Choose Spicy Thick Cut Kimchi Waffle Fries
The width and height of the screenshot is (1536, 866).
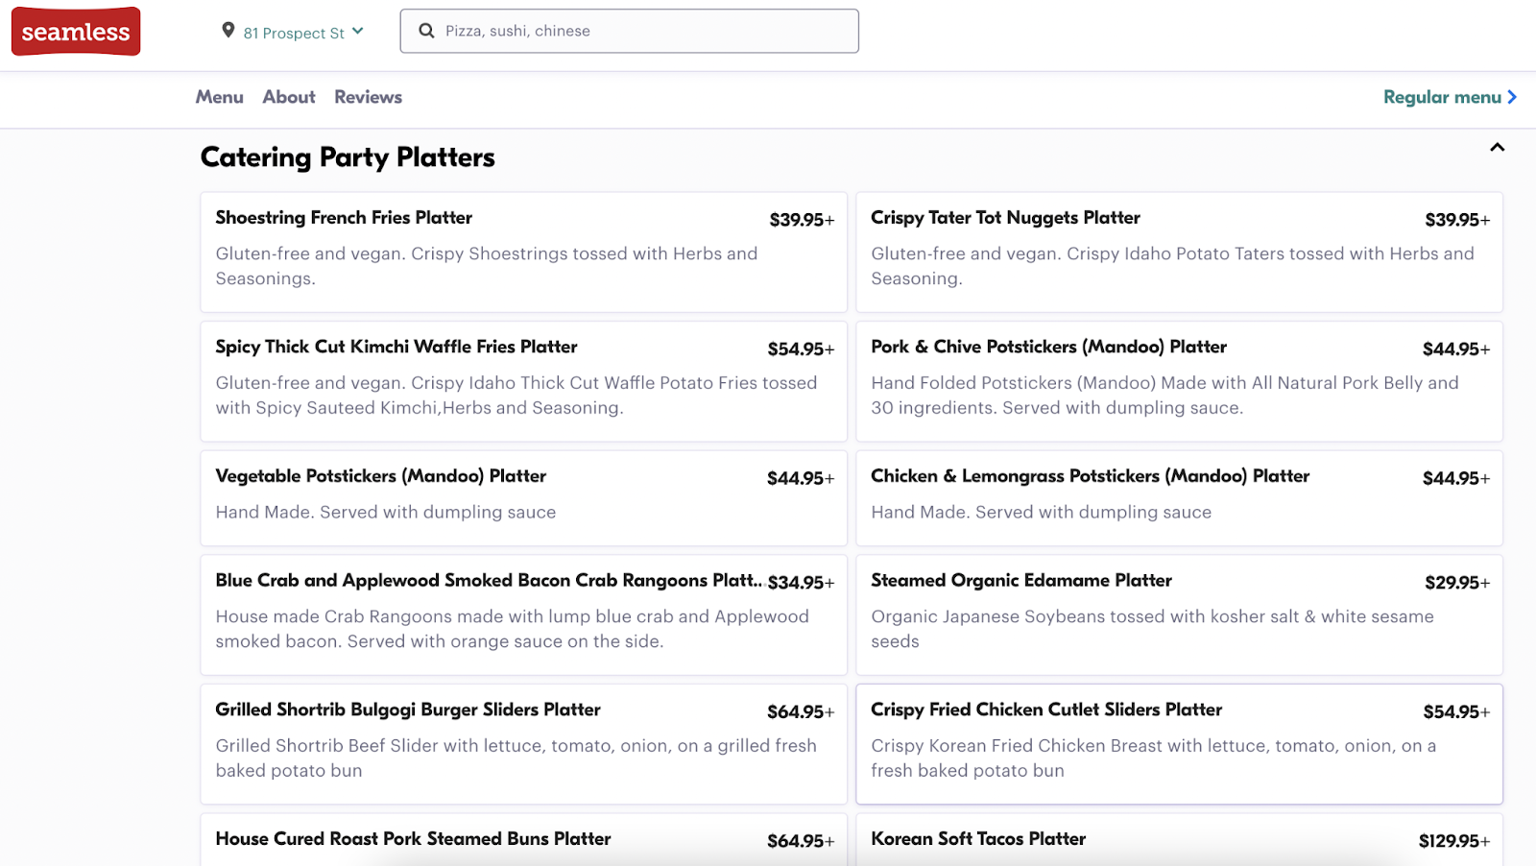click(523, 381)
